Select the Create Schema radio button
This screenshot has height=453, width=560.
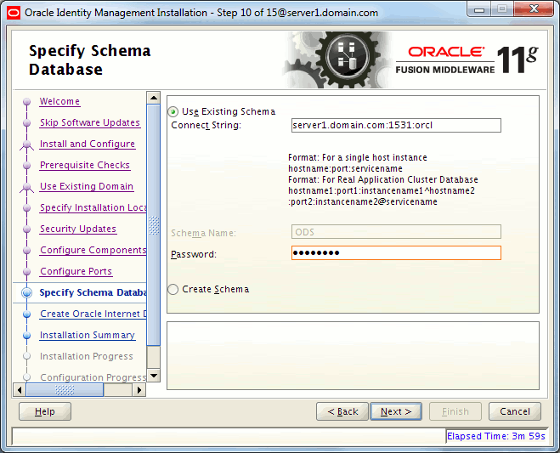click(x=173, y=289)
